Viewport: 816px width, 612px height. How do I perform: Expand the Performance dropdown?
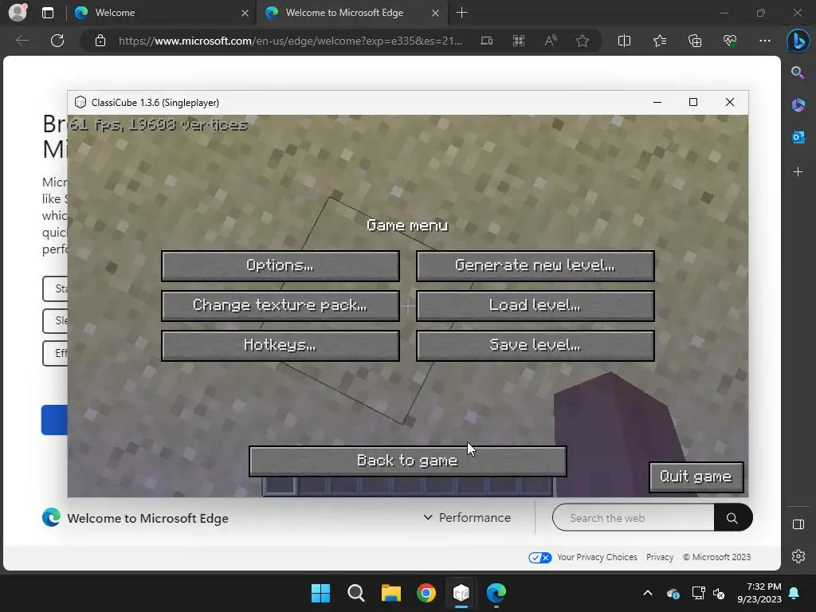[467, 518]
